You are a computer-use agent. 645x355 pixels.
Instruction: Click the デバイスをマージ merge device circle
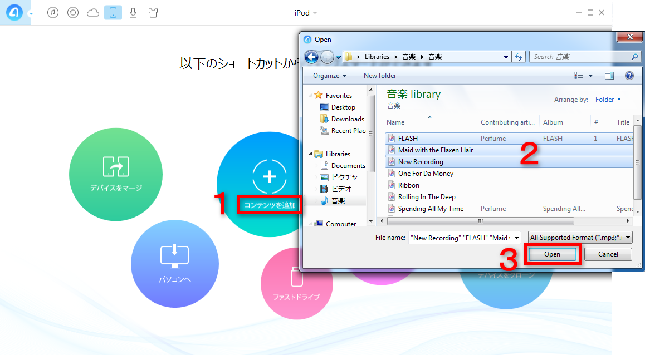[116, 174]
